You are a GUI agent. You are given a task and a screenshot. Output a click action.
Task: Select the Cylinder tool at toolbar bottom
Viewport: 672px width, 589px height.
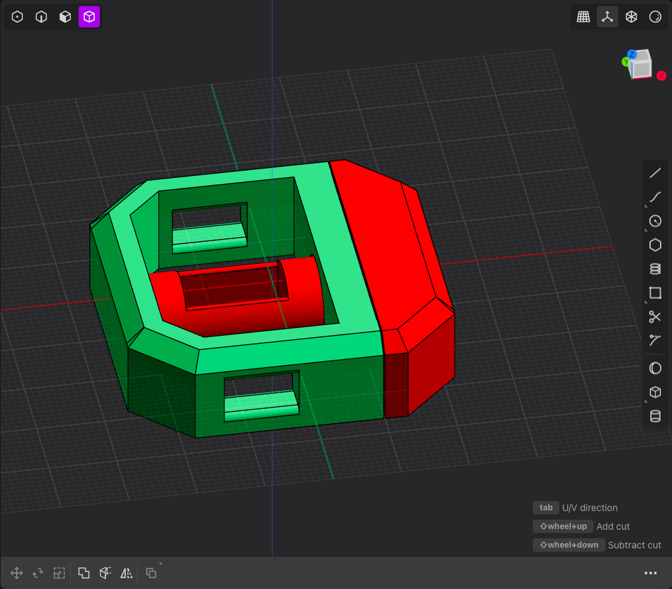pyautogui.click(x=655, y=416)
